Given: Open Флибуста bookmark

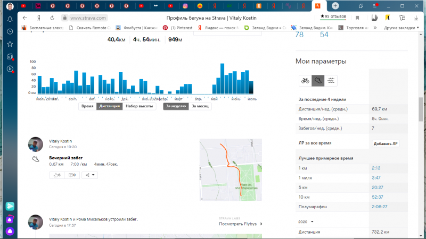Looking at the screenshot, I should tap(137, 28).
